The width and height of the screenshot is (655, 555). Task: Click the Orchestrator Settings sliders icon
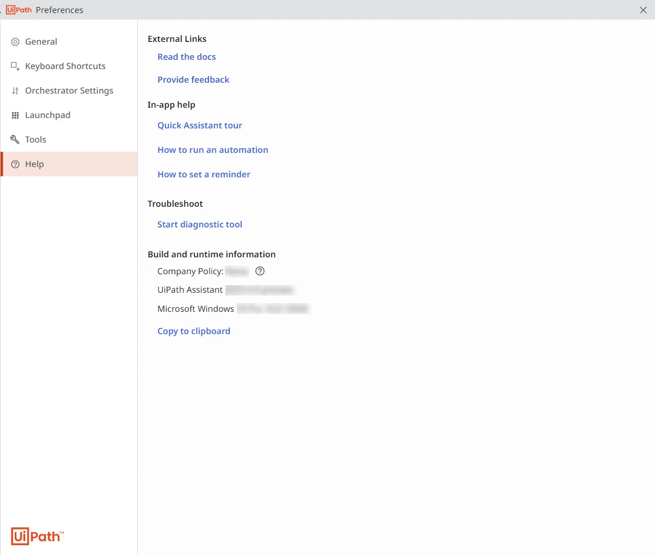15,91
